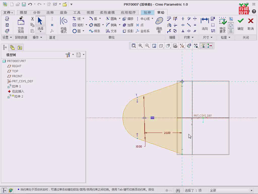Click the 30.00 dimension value
The image size is (258, 194).
[139, 147]
